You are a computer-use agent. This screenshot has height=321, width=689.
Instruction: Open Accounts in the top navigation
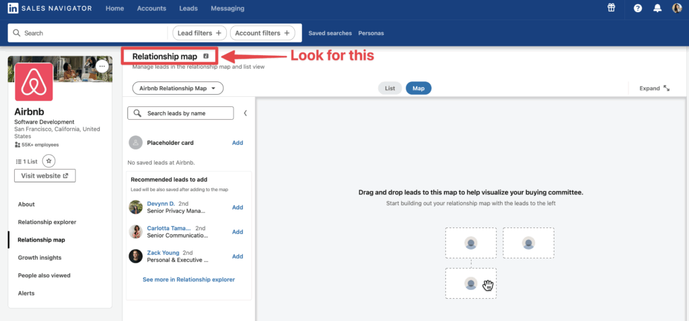[x=151, y=8]
